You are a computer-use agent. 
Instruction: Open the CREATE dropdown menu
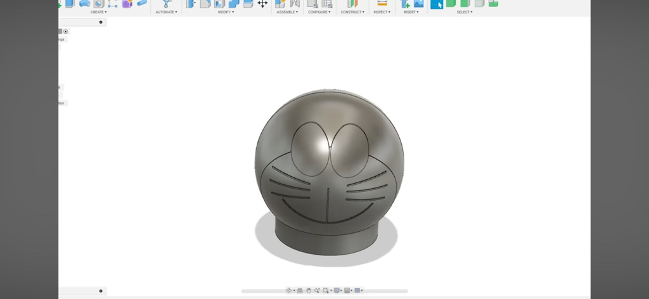pyautogui.click(x=98, y=12)
